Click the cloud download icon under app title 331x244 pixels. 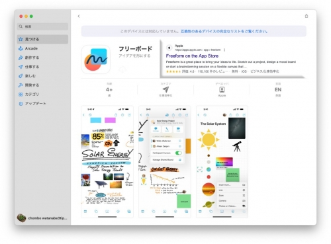coord(122,69)
